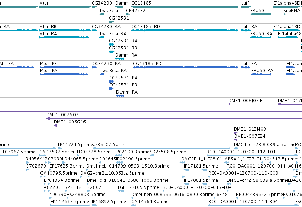This screenshot has width=302, height=207.
Task: Click the Damm gene name
Action: (x=122, y=3)
